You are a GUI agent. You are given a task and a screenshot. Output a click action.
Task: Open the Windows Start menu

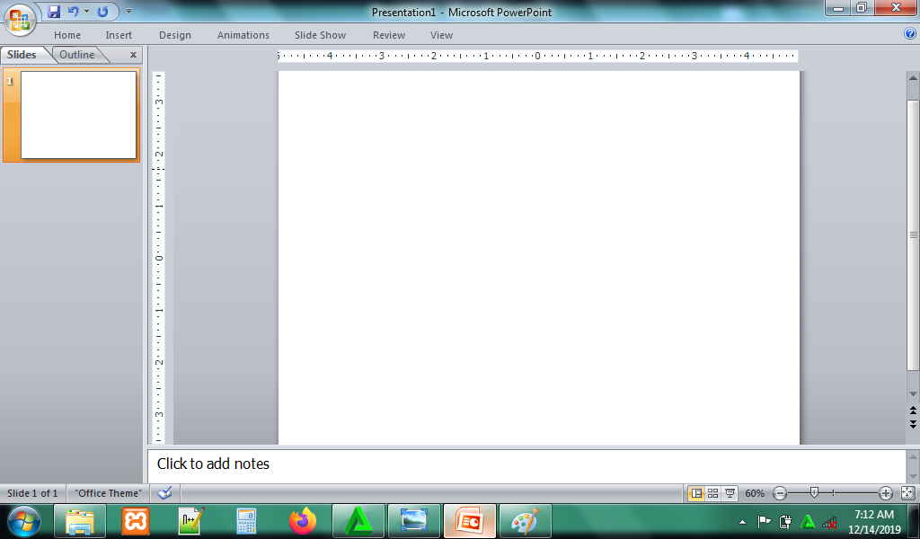pos(24,521)
